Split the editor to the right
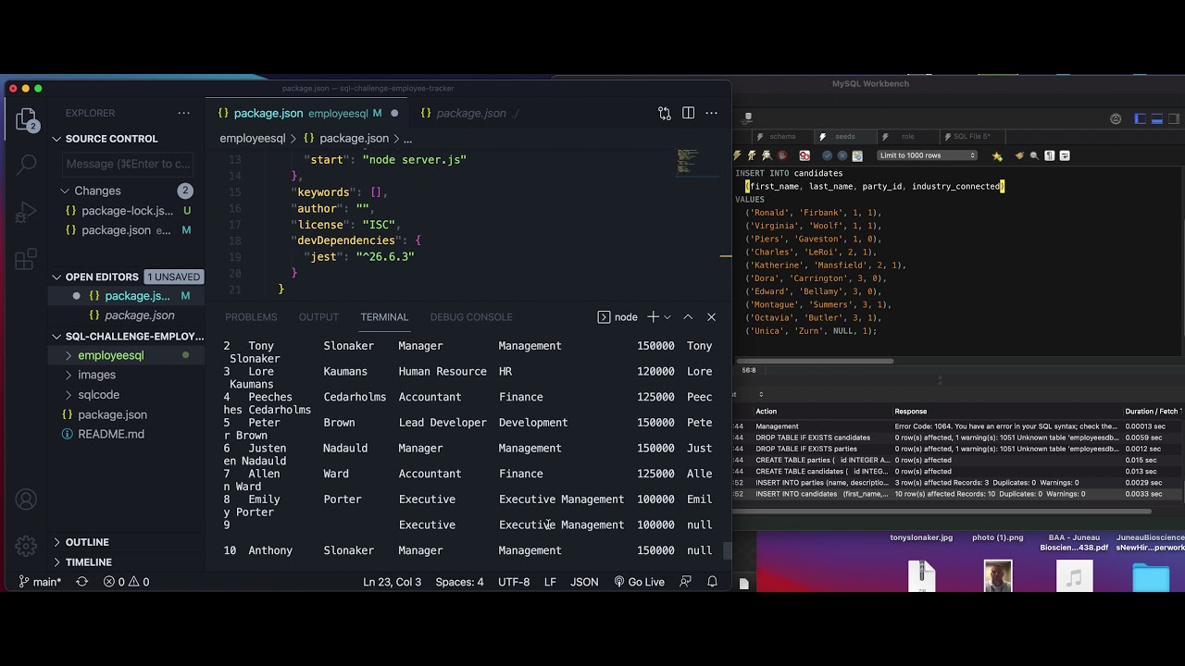 point(688,113)
